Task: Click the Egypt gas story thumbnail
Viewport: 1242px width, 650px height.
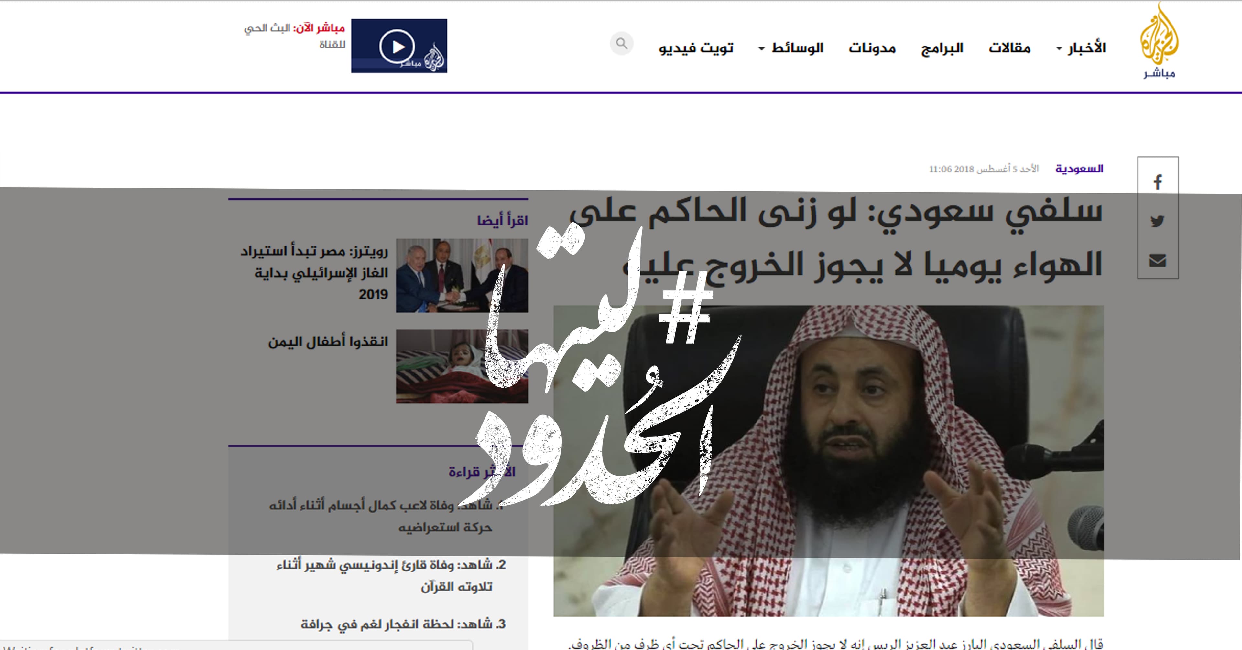Action: pos(462,275)
